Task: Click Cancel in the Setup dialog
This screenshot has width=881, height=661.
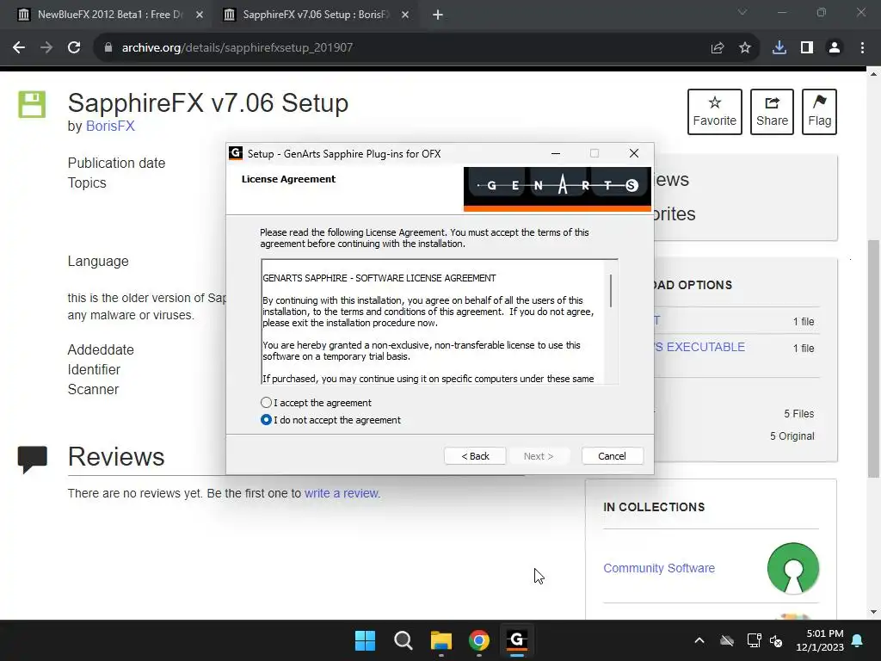Action: pos(612,456)
